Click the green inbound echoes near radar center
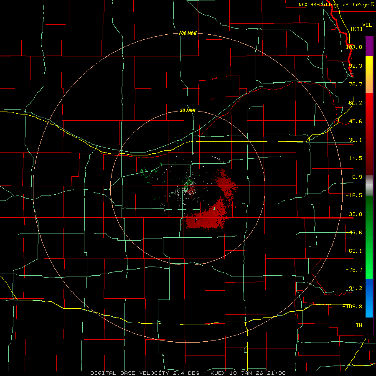This screenshot has height=376, width=376. point(188,183)
